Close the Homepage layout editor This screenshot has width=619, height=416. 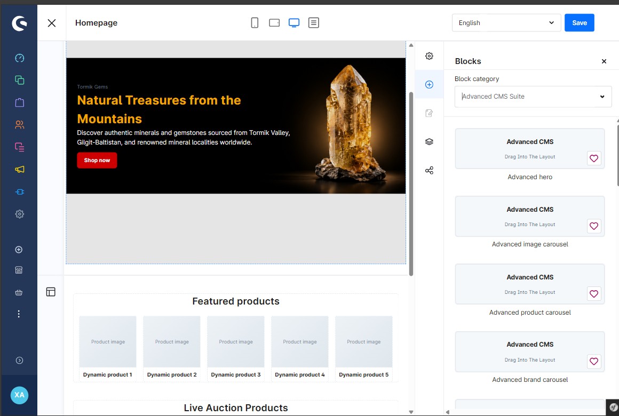52,23
